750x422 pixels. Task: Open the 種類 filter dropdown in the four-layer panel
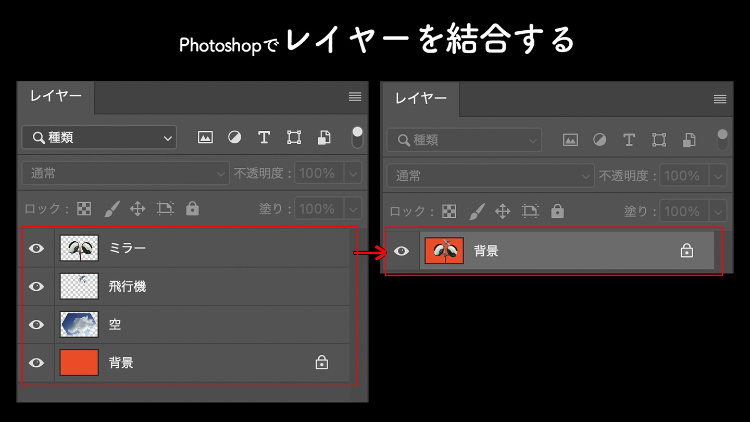pos(99,138)
